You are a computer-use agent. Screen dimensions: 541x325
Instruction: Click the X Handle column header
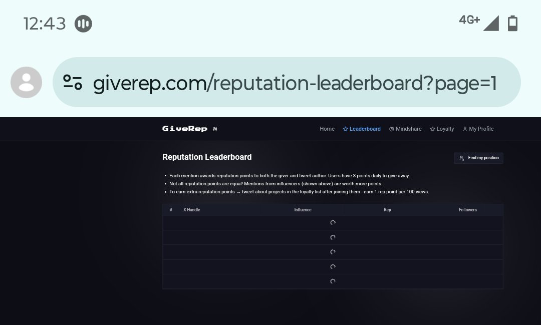click(x=191, y=210)
